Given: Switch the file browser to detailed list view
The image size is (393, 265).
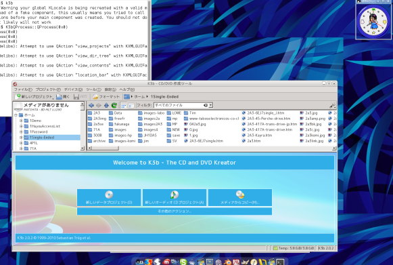Looking at the screenshot, I should (x=131, y=106).
